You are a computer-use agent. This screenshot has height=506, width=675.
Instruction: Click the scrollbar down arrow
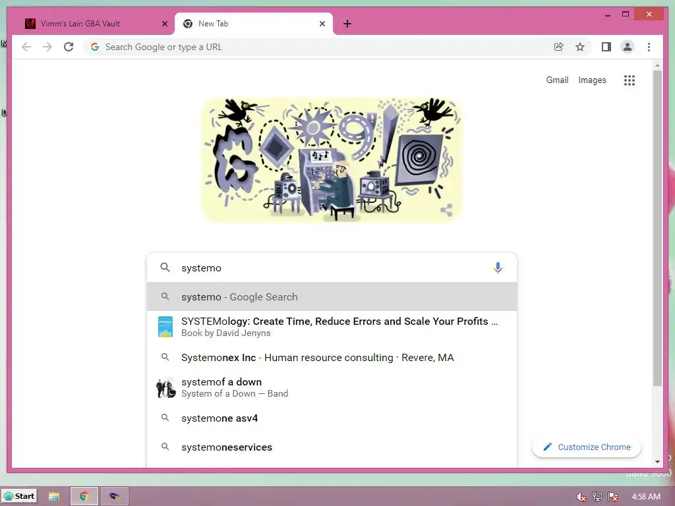657,462
